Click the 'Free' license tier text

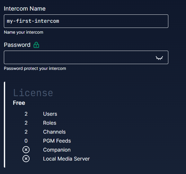click(x=19, y=103)
